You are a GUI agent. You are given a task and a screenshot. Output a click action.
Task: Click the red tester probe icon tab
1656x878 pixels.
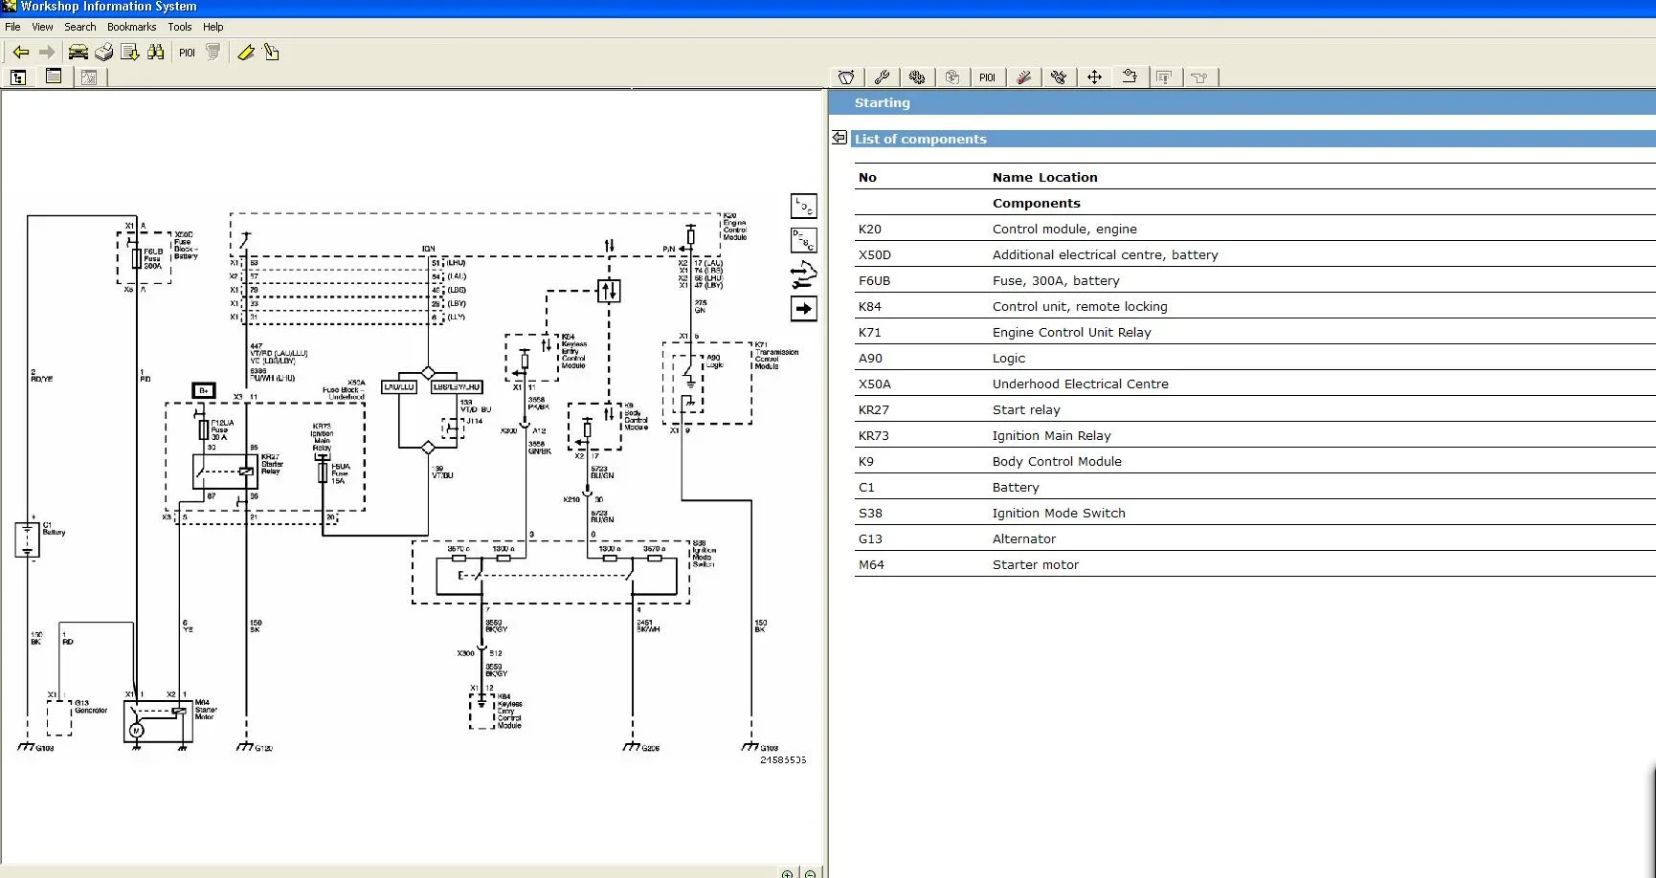coord(1023,77)
